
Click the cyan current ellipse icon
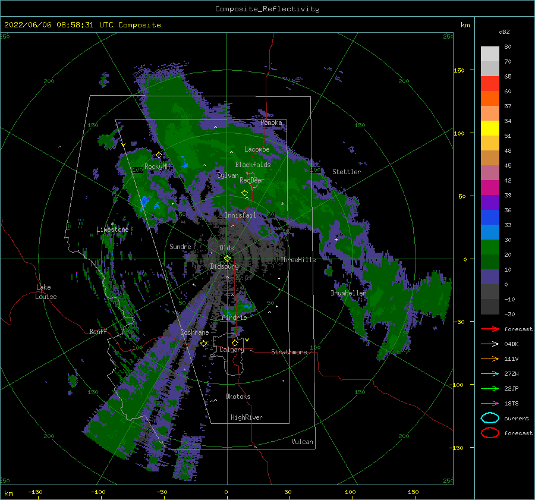coord(490,418)
